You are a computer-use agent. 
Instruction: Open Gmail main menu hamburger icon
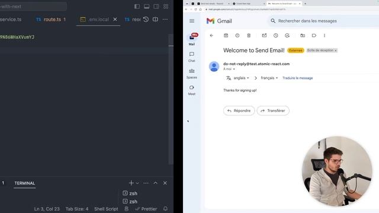click(192, 21)
